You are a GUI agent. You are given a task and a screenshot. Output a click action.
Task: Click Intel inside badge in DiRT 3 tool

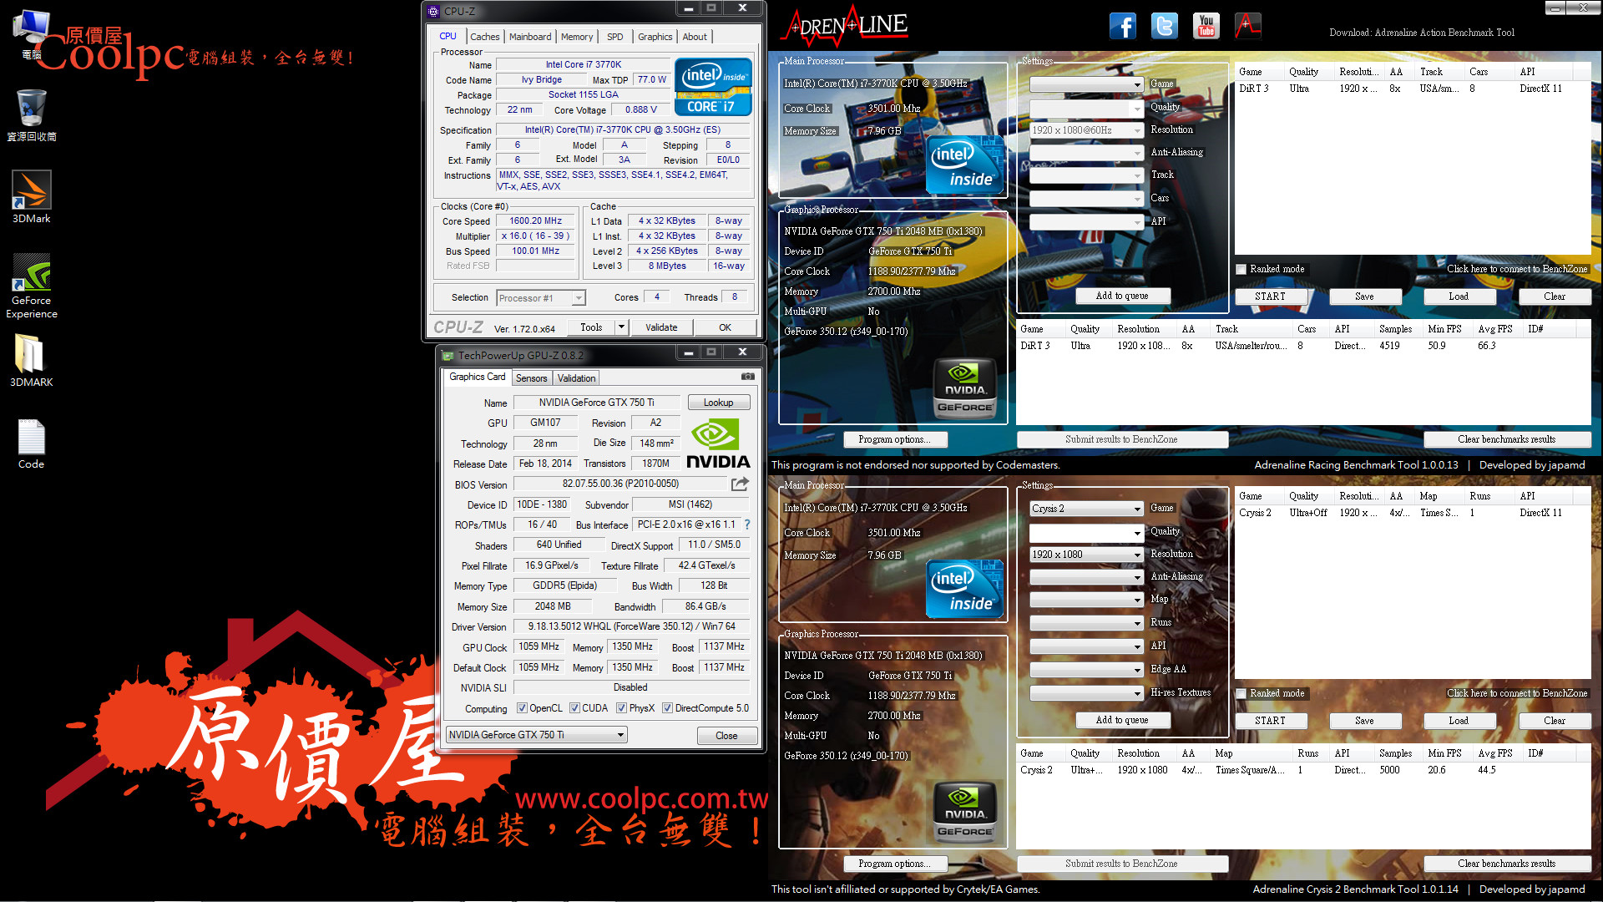pyautogui.click(x=965, y=165)
